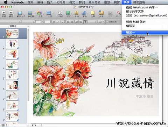Image resolution: width=168 pixels, height=127 pixels.
Task: Select slide 5 thumbnail in navigator
Action: pyautogui.click(x=12, y=75)
